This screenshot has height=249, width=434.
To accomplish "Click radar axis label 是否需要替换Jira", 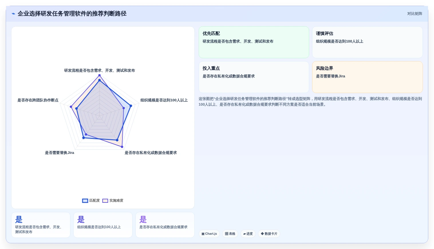I will pos(60,153).
